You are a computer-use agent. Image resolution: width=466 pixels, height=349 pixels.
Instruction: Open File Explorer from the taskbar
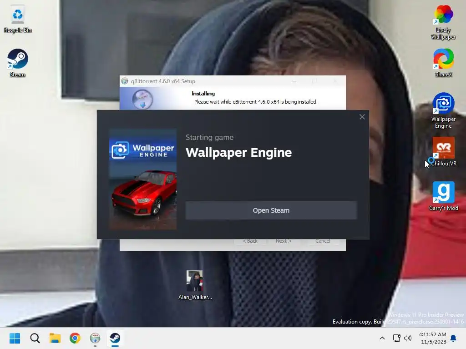click(55, 338)
